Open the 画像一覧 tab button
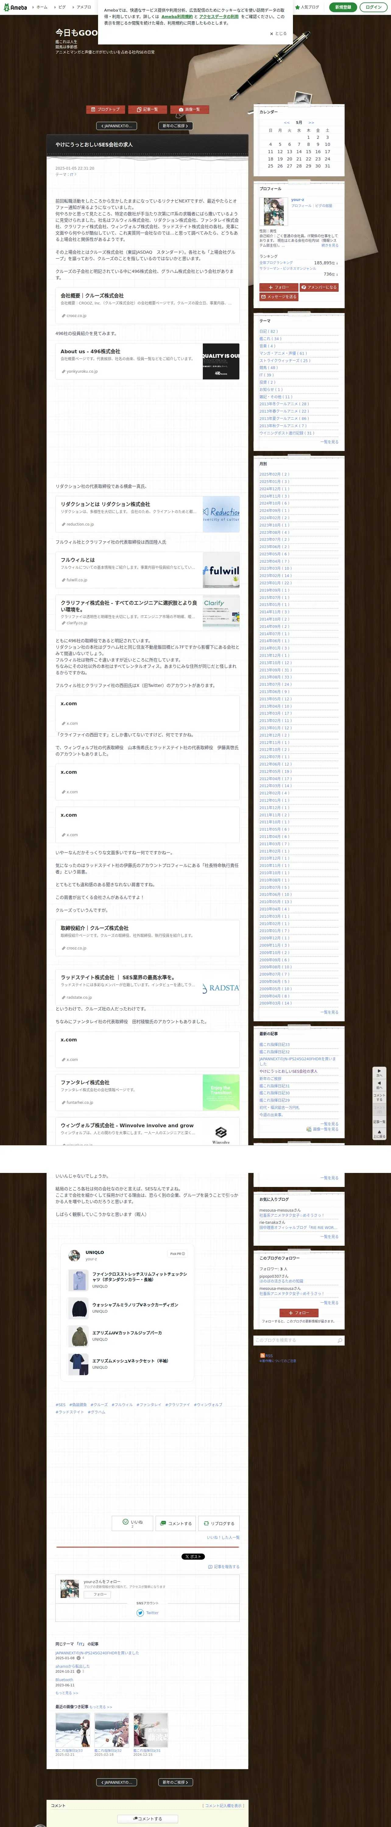 pos(189,109)
